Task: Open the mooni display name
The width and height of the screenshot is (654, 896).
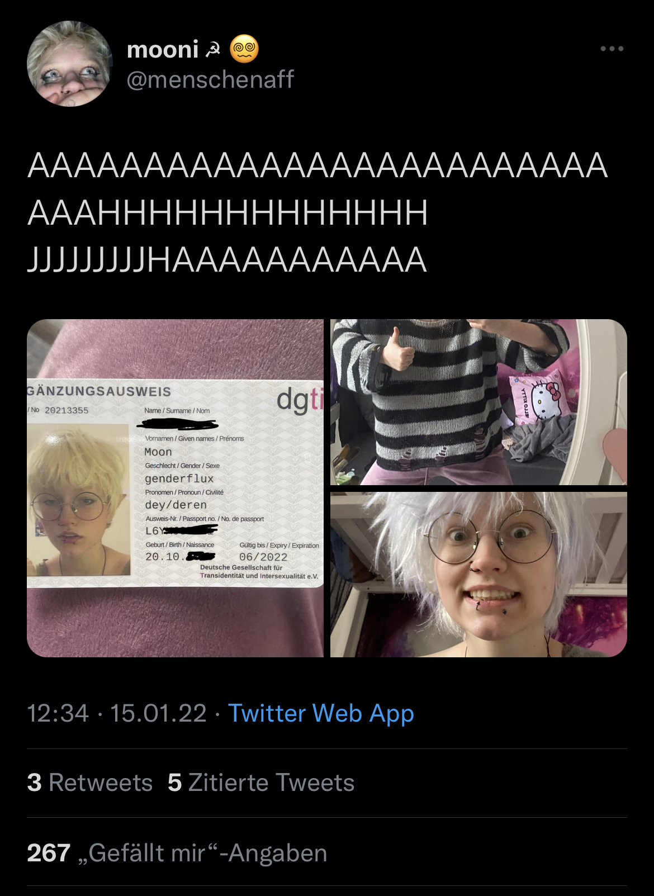Action: (x=163, y=50)
